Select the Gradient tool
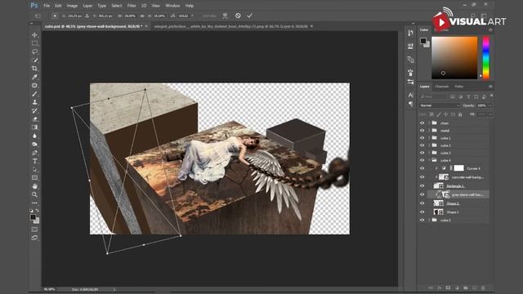 [x=34, y=127]
